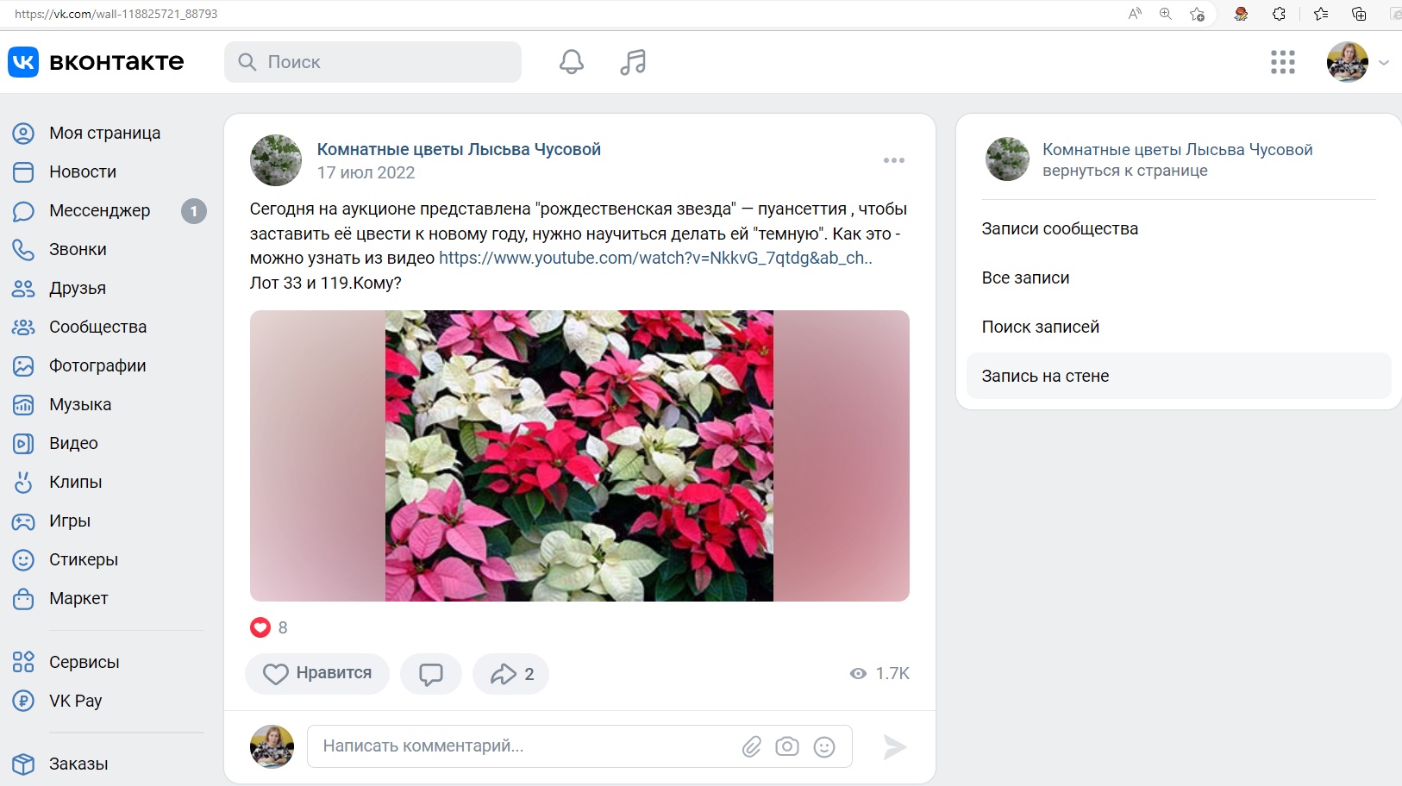Open browser favorites list icon

(x=1321, y=14)
